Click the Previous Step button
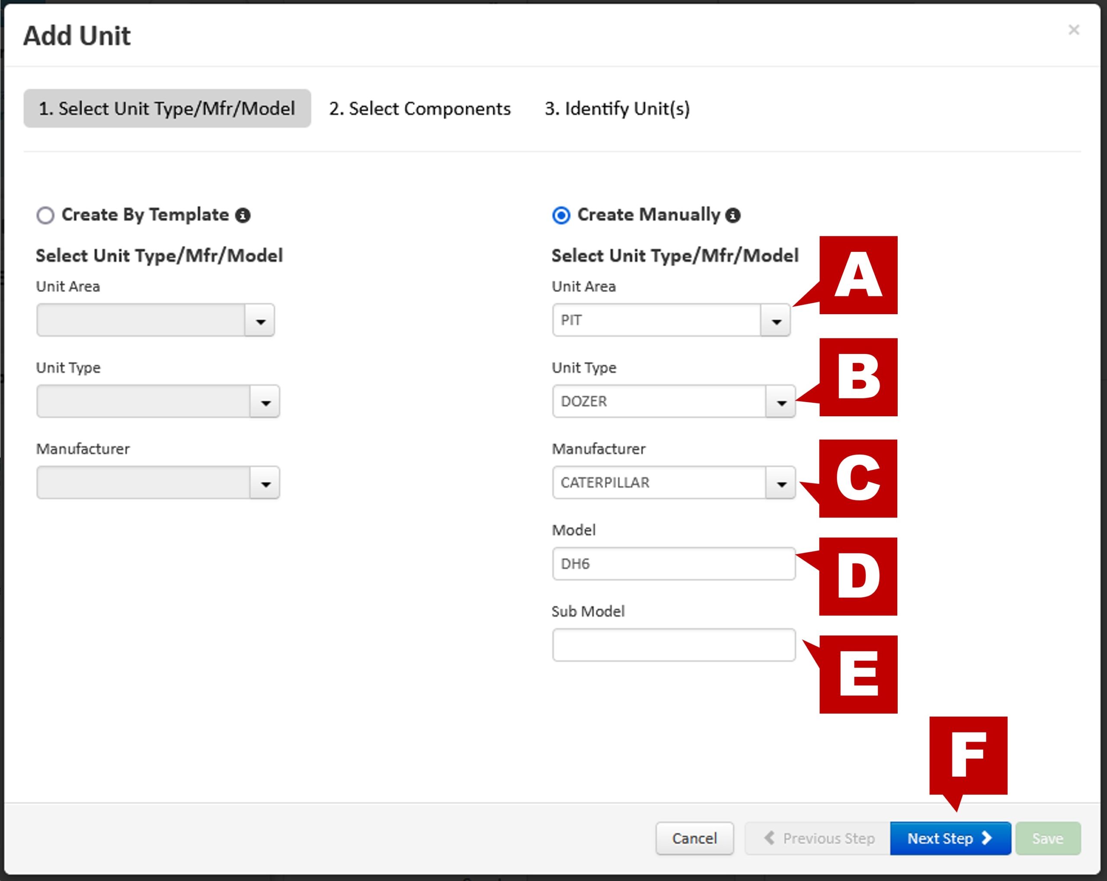 point(819,838)
